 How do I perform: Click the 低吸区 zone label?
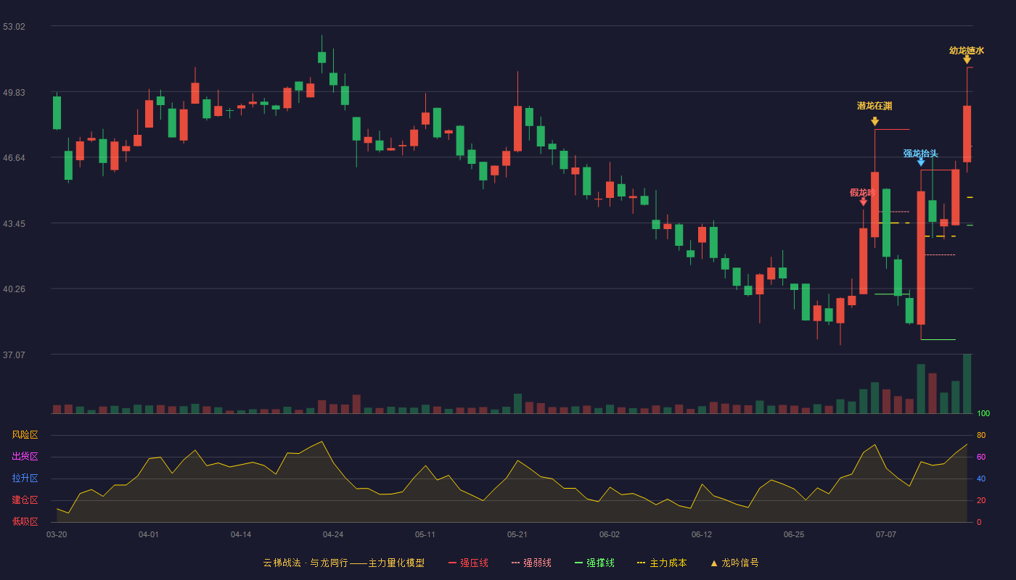point(25,521)
